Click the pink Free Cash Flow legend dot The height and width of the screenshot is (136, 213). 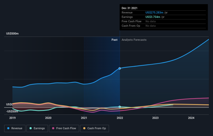click(x=53, y=128)
